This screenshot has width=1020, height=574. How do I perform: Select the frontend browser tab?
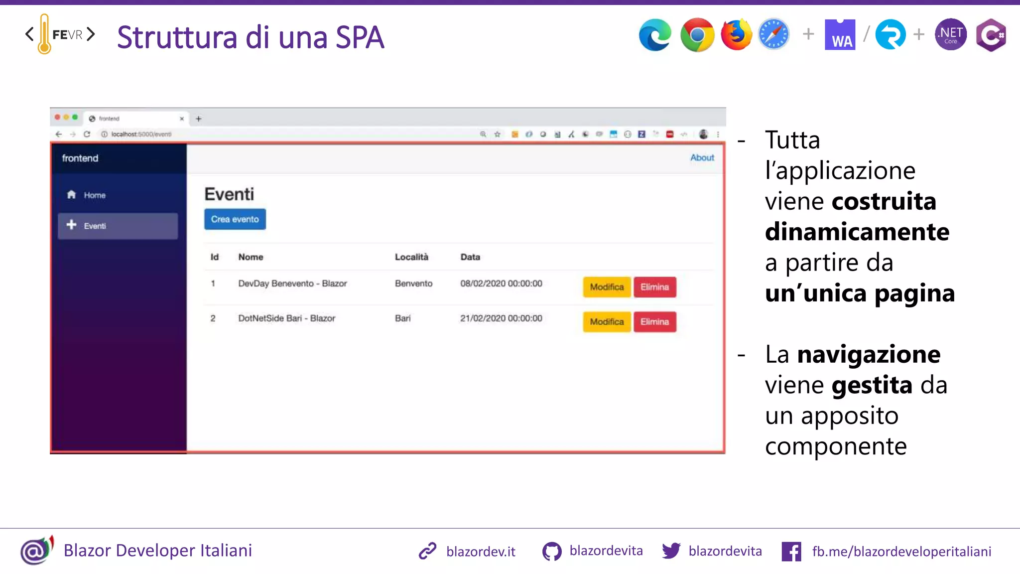(136, 119)
